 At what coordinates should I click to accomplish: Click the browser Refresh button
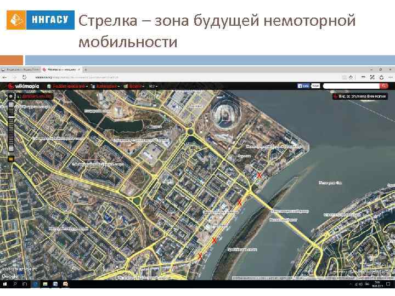24,77
